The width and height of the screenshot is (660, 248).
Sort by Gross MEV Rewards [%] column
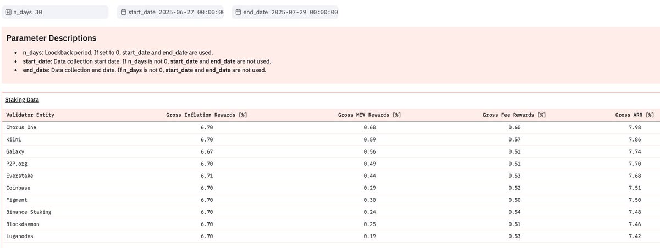coord(370,115)
